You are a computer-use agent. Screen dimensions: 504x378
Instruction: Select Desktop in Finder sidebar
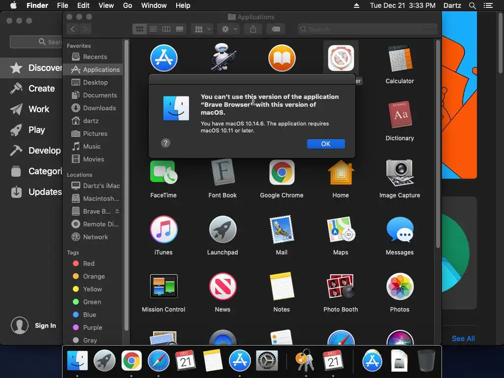point(93,82)
